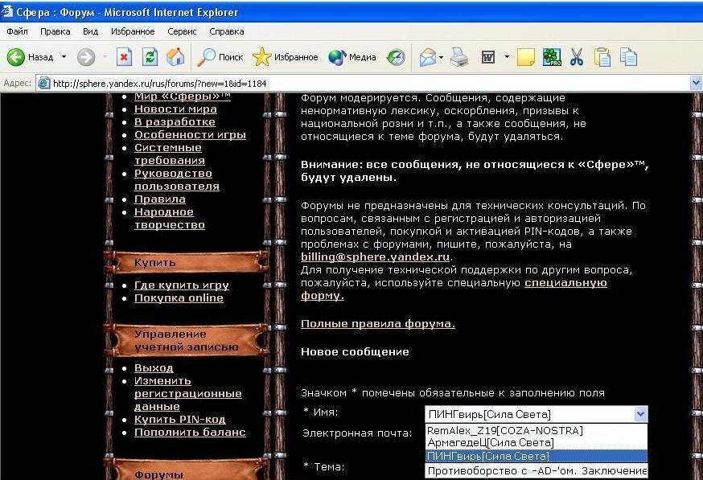Open the Сервис menu
The image size is (703, 480).
(x=182, y=31)
